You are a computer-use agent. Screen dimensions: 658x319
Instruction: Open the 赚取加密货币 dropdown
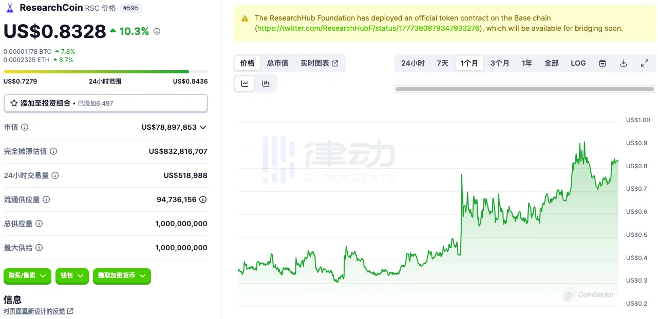(122, 276)
